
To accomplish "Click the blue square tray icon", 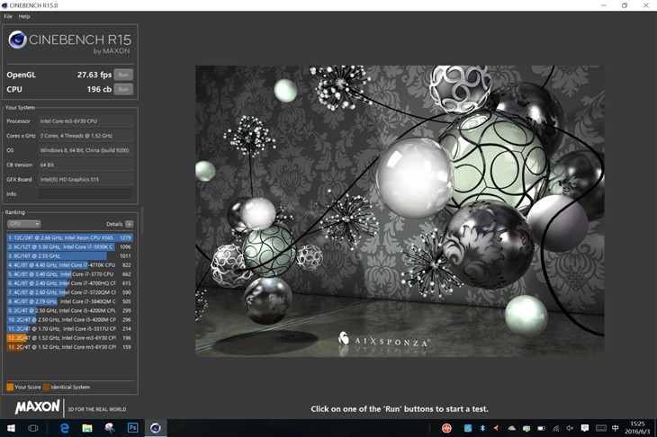I will pos(468,428).
